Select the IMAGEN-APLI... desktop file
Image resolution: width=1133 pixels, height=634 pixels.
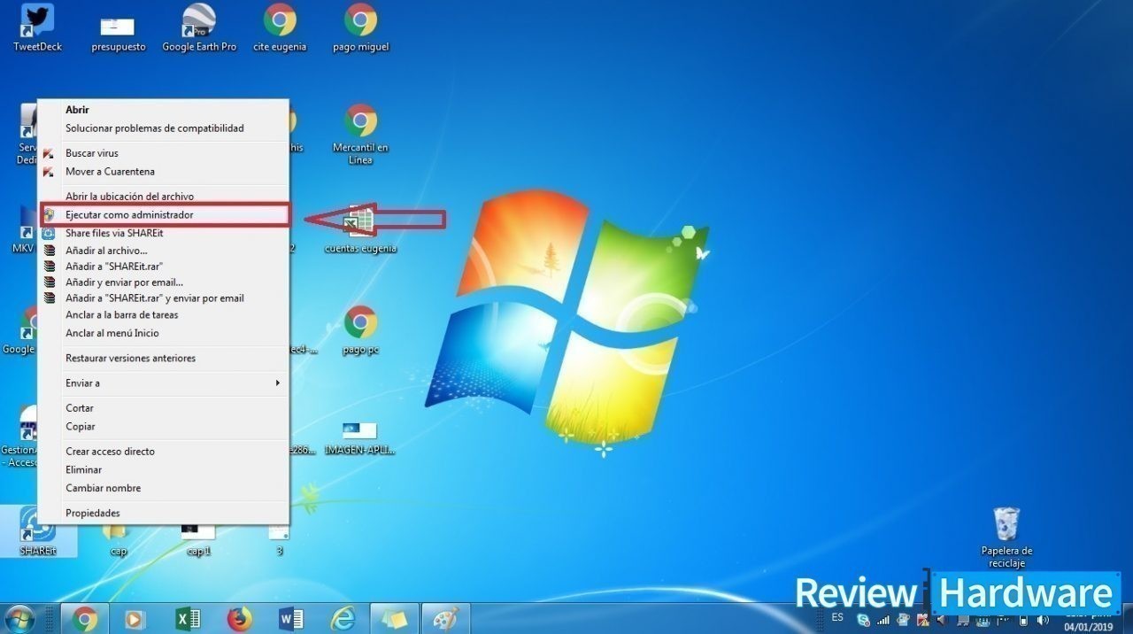(x=360, y=438)
